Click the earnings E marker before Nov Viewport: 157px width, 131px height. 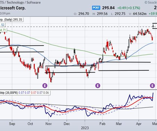tap(45, 86)
